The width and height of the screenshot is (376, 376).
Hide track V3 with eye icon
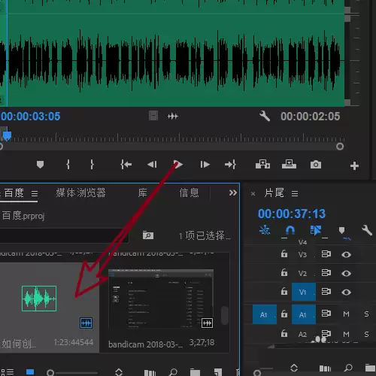click(x=346, y=255)
